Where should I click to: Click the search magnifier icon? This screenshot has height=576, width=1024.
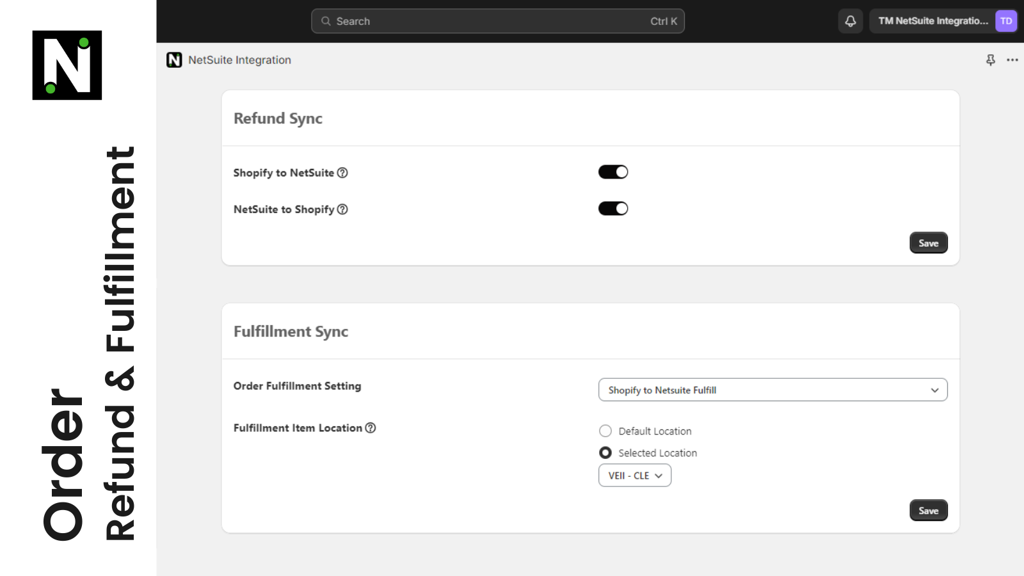326,21
